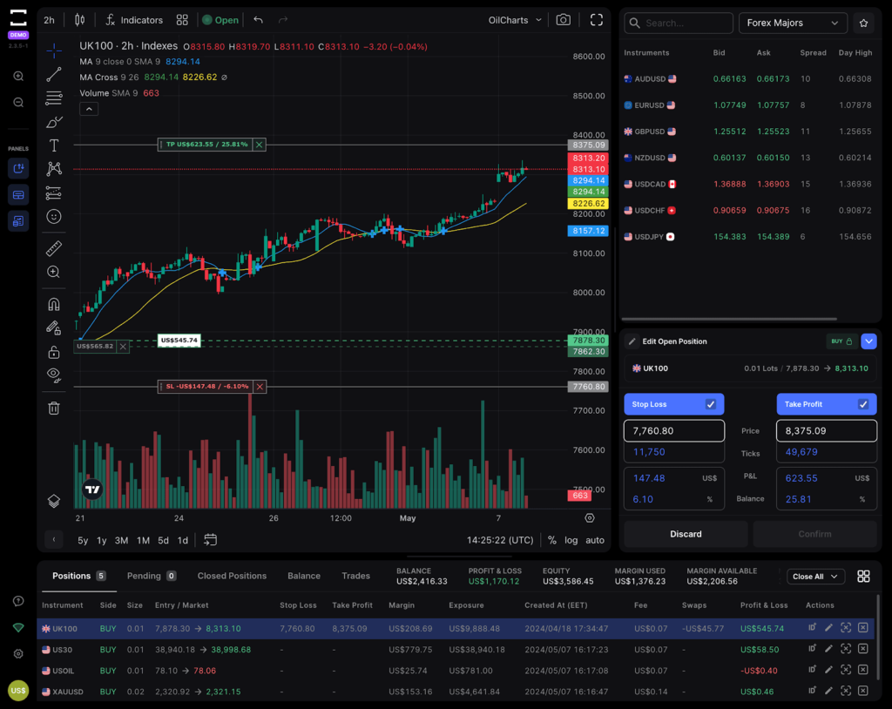892x709 pixels.
Task: Uncheck the Take Profit checkbox
Action: 863,404
